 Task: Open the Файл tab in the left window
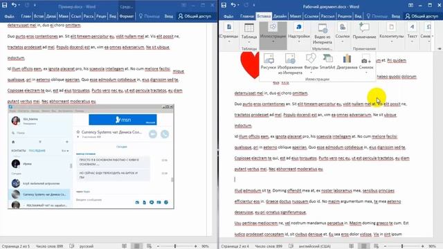[x=9, y=17]
